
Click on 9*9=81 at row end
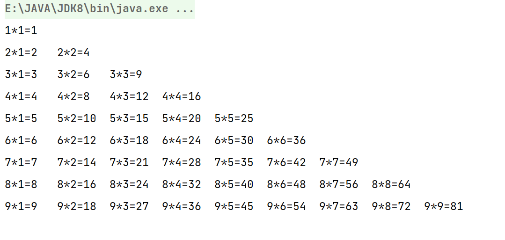[x=444, y=206]
